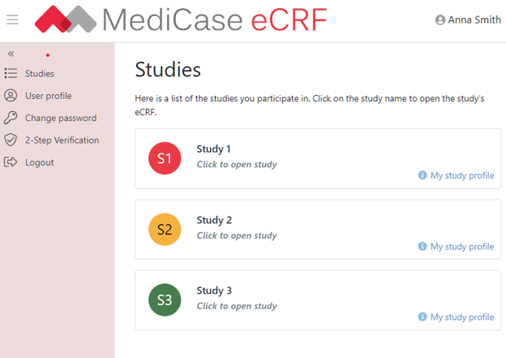Image resolution: width=506 pixels, height=358 pixels.
Task: Click the User profile person icon
Action: (11, 96)
